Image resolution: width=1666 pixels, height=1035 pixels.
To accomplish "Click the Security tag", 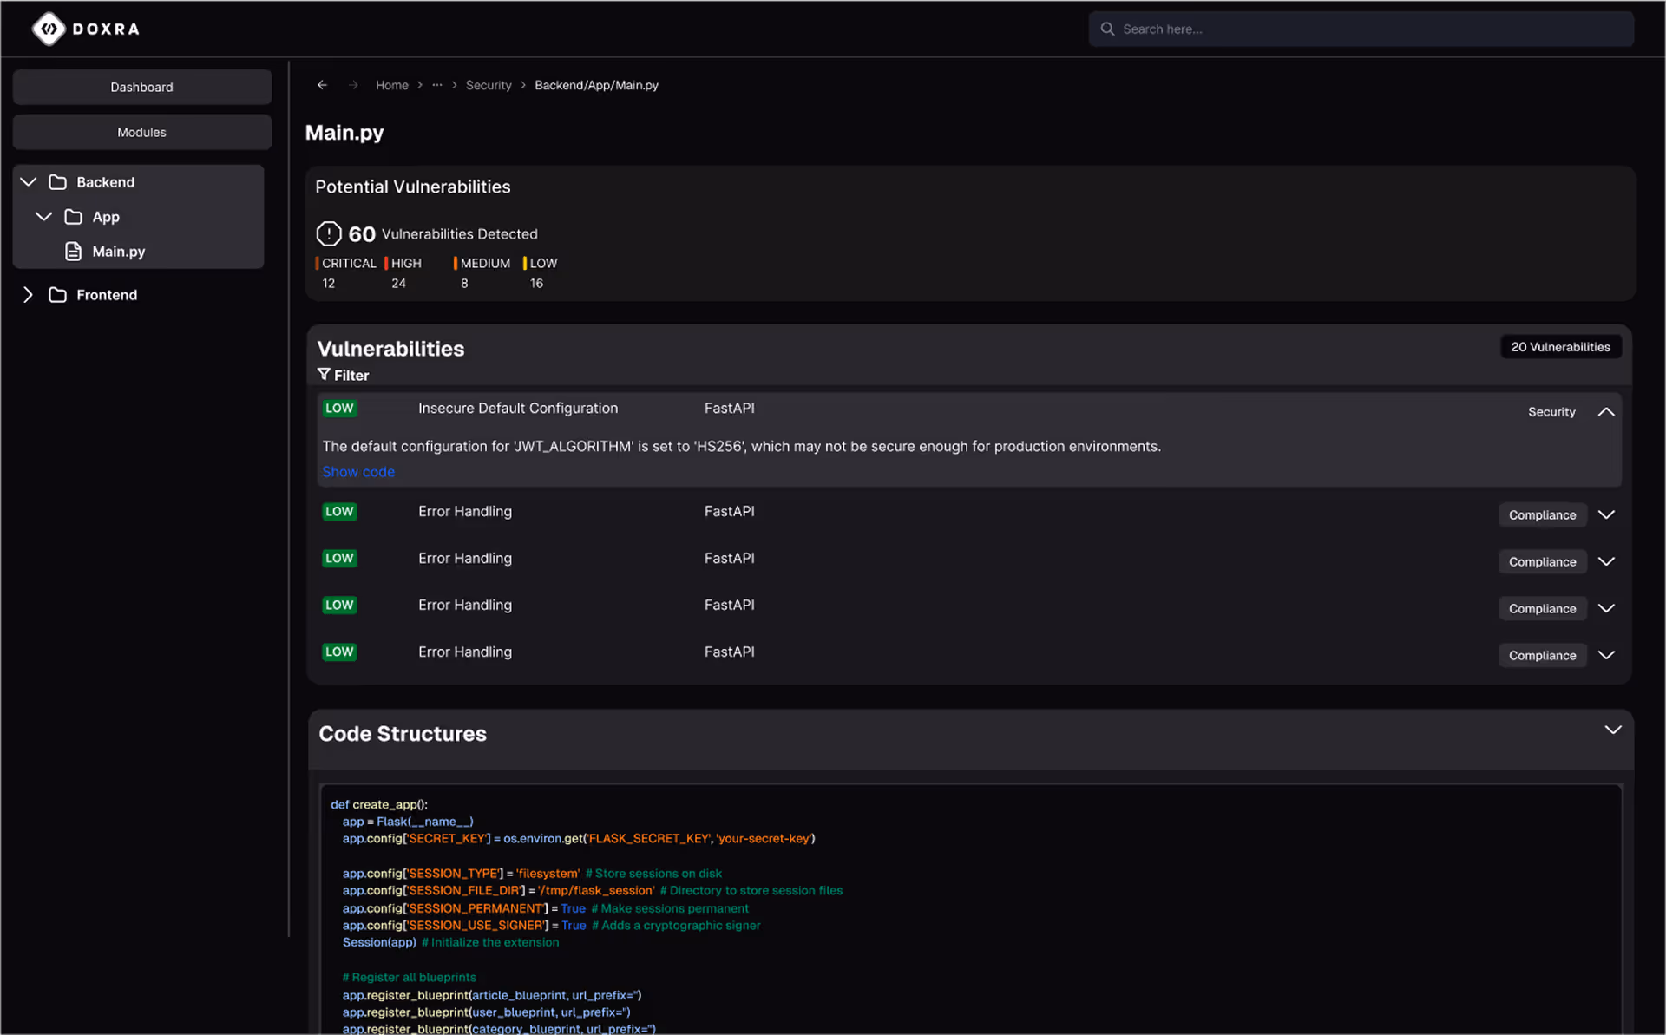I will [x=1551, y=412].
